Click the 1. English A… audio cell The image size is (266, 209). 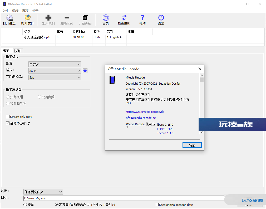click(x=116, y=37)
